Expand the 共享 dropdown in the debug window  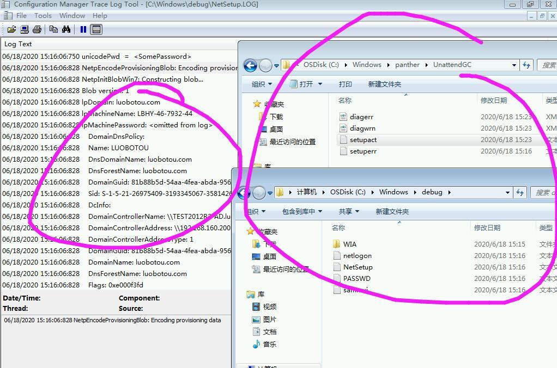(349, 211)
